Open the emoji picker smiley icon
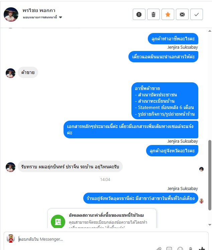212x250 pixels. [x=180, y=248]
